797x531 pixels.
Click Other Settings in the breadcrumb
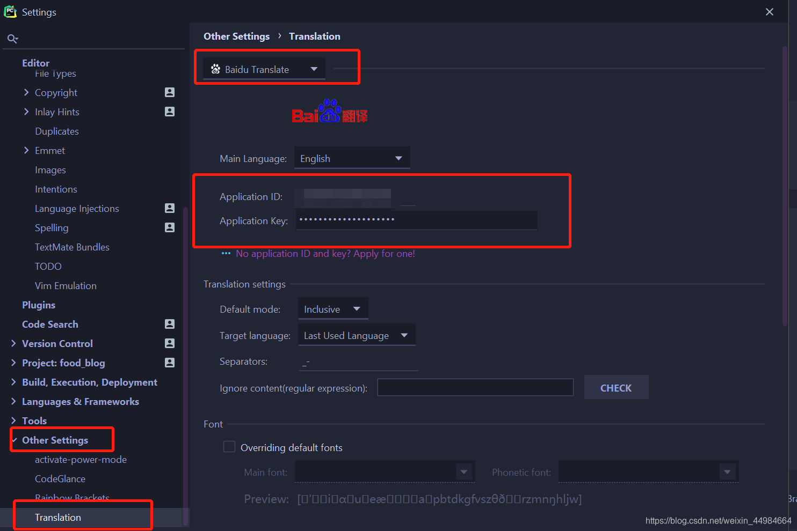point(236,36)
